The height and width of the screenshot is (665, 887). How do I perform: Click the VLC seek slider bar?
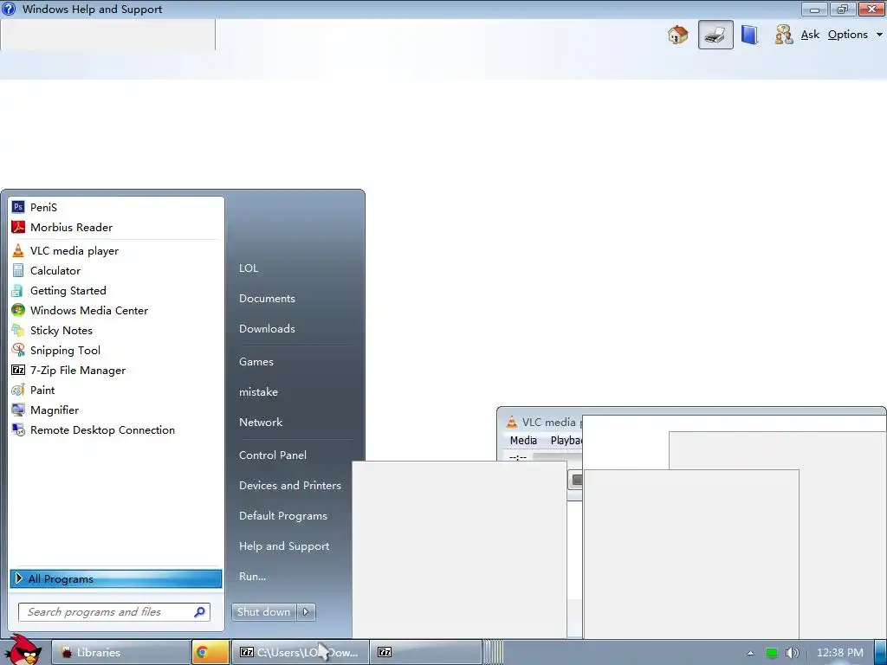[557, 457]
